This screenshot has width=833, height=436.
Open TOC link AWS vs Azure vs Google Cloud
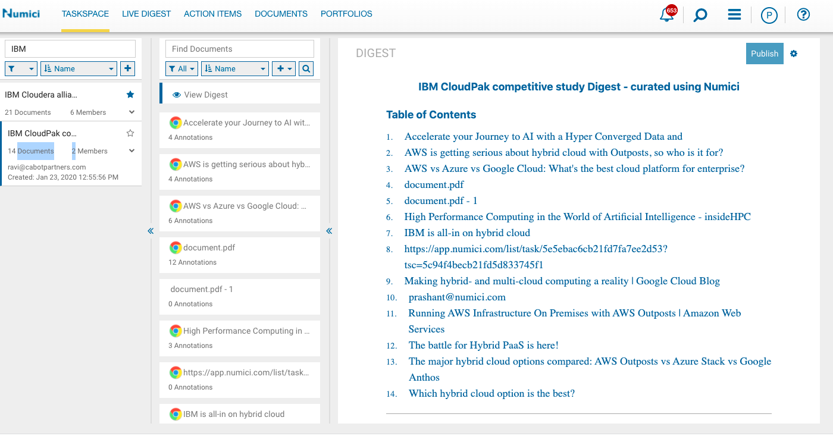pyautogui.click(x=574, y=168)
